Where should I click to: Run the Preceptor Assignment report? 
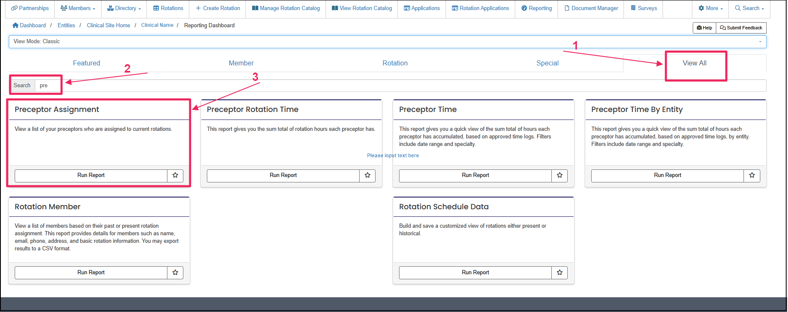pos(91,175)
